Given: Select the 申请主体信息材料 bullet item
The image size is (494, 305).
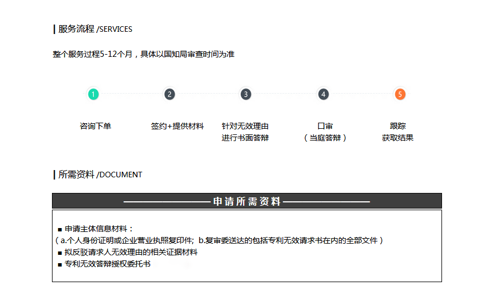Looking at the screenshot, I should [99, 229].
